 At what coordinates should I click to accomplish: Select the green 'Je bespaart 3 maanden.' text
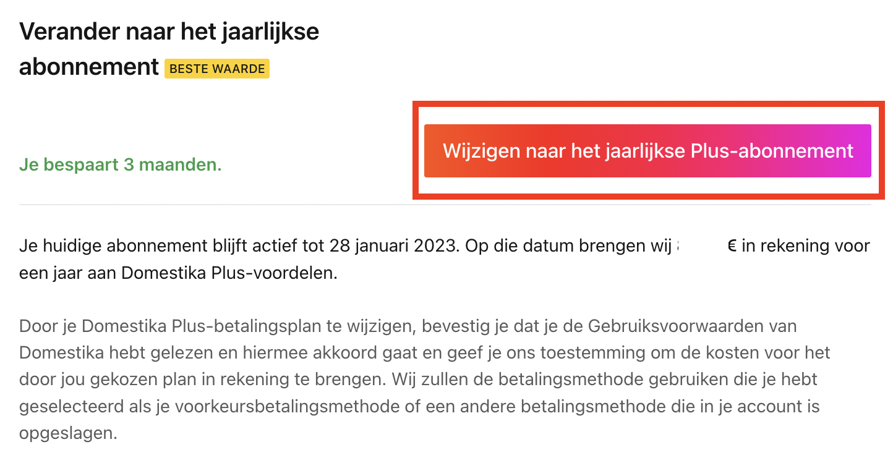pyautogui.click(x=121, y=166)
